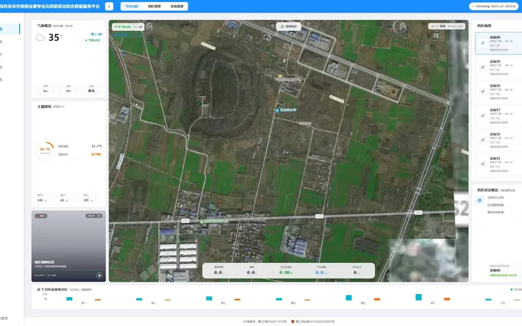522x326 pixels.
Task: Click the cloudy weather icon
Action: point(40,37)
